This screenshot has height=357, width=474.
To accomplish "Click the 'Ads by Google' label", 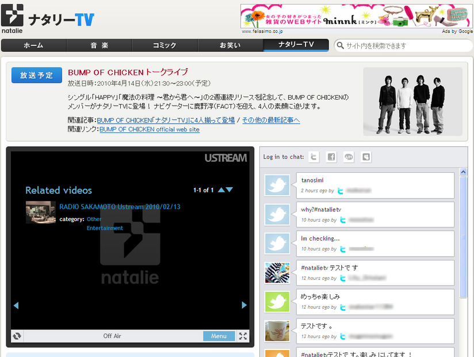I will coord(457,31).
